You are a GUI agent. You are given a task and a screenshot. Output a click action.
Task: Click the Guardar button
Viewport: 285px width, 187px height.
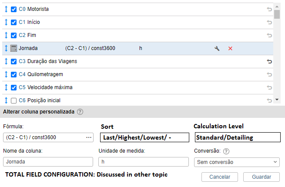[x=261, y=177]
